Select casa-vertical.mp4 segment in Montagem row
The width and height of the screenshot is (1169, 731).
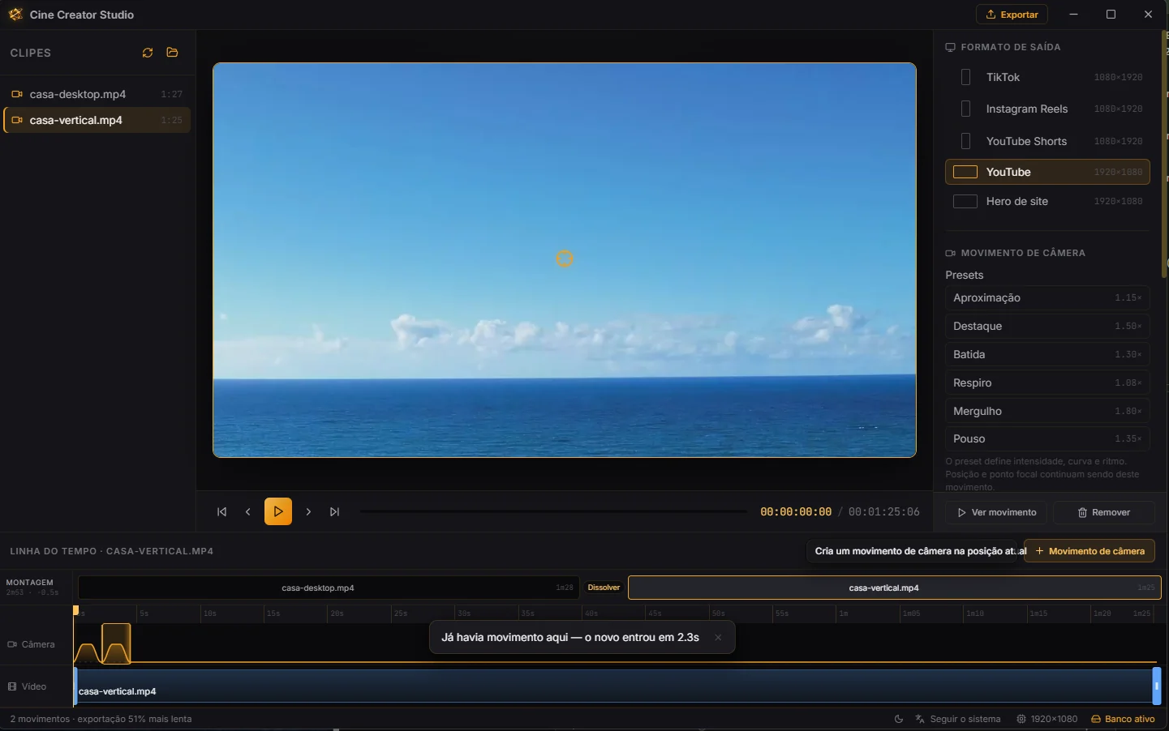click(x=895, y=588)
